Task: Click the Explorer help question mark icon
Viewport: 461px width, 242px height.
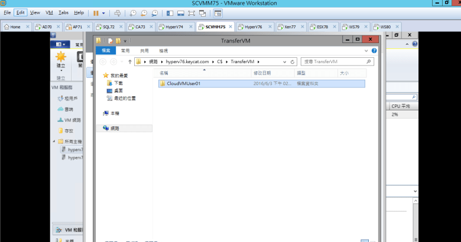Action: pyautogui.click(x=374, y=51)
